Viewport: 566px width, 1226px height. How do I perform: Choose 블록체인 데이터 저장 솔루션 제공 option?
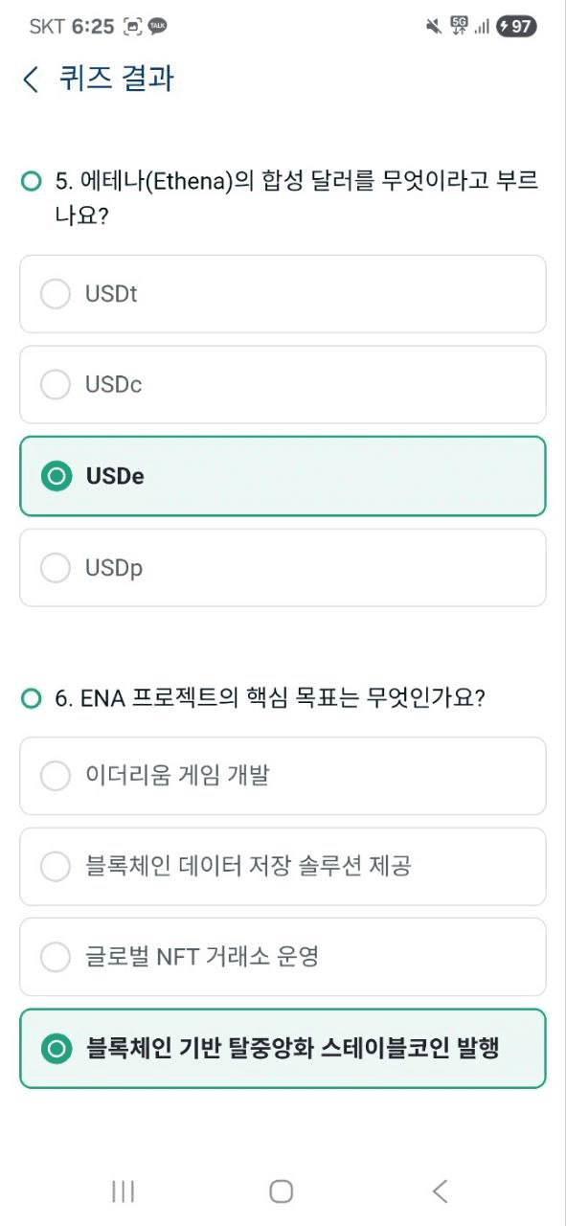click(x=283, y=867)
